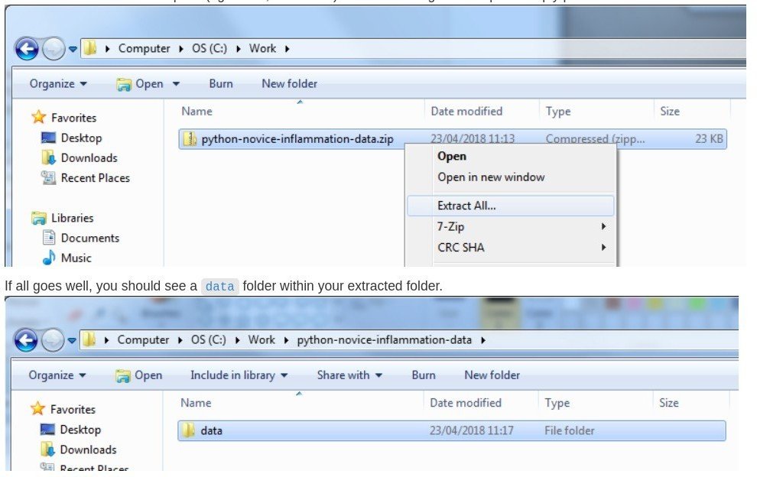The image size is (757, 477).
Task: Open recent locations dropdown in extracted folder window
Action: click(72, 340)
